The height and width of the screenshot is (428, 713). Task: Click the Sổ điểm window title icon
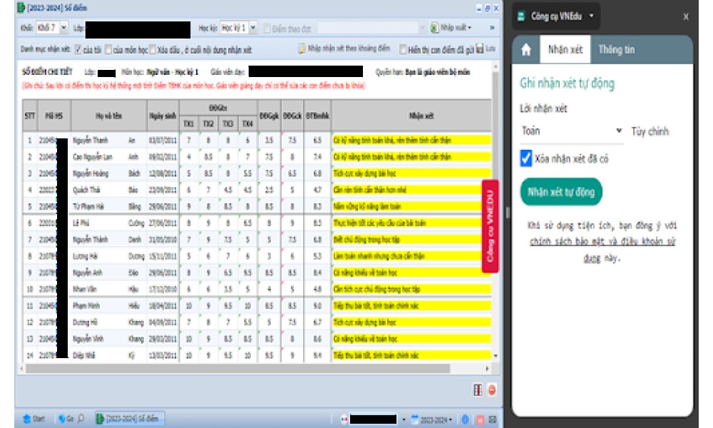pos(21,8)
